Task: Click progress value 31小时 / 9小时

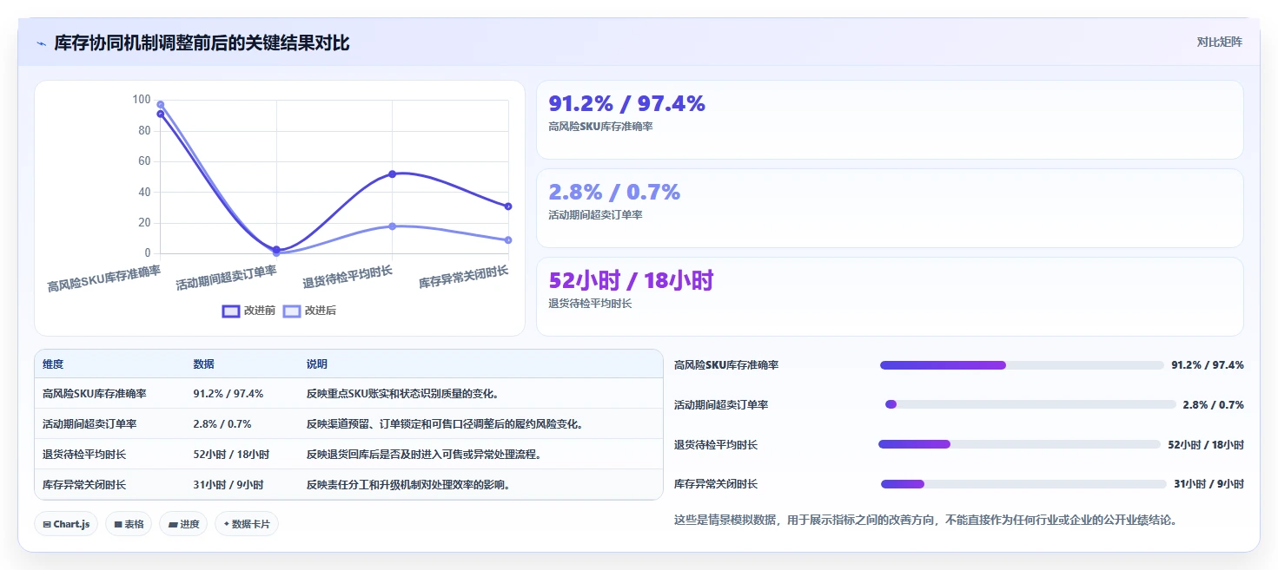Action: (x=1208, y=484)
